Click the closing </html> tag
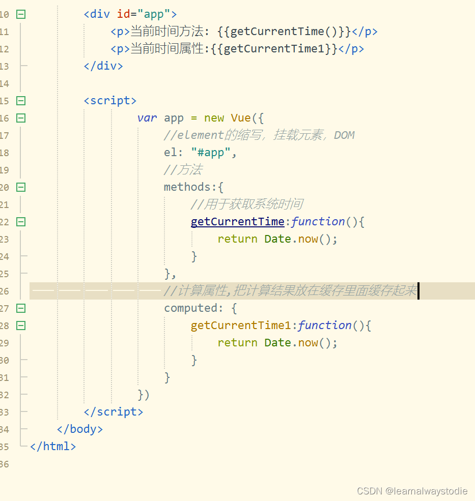 (53, 447)
